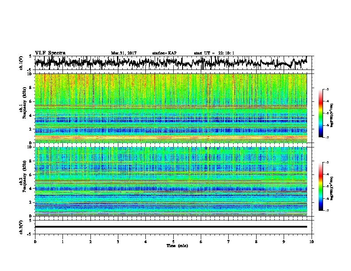Click time axis tick label "0"
Screen dimensions: 351x271
click(x=35, y=242)
